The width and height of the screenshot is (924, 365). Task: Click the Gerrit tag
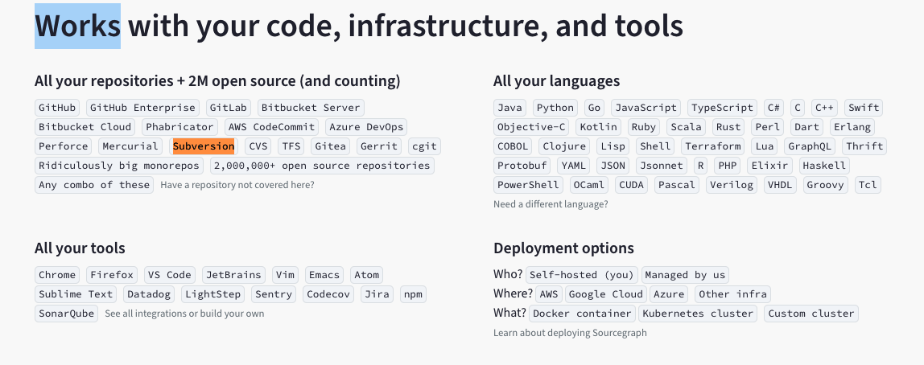tap(379, 146)
